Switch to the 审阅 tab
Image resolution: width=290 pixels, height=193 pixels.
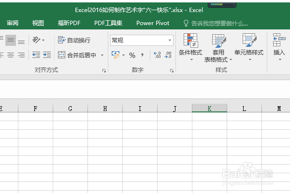pos(13,23)
